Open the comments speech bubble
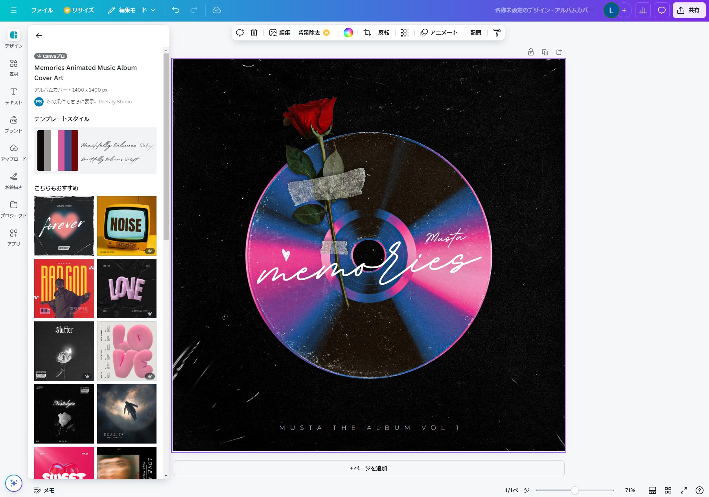Image resolution: width=709 pixels, height=497 pixels. (x=662, y=10)
